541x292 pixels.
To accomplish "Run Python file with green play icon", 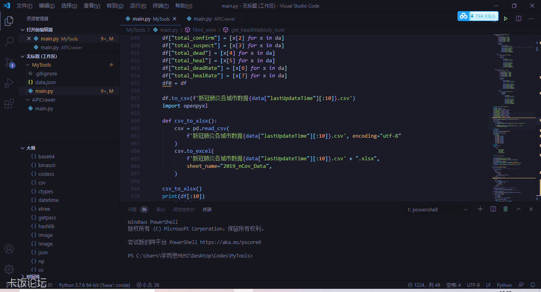I will (506, 19).
